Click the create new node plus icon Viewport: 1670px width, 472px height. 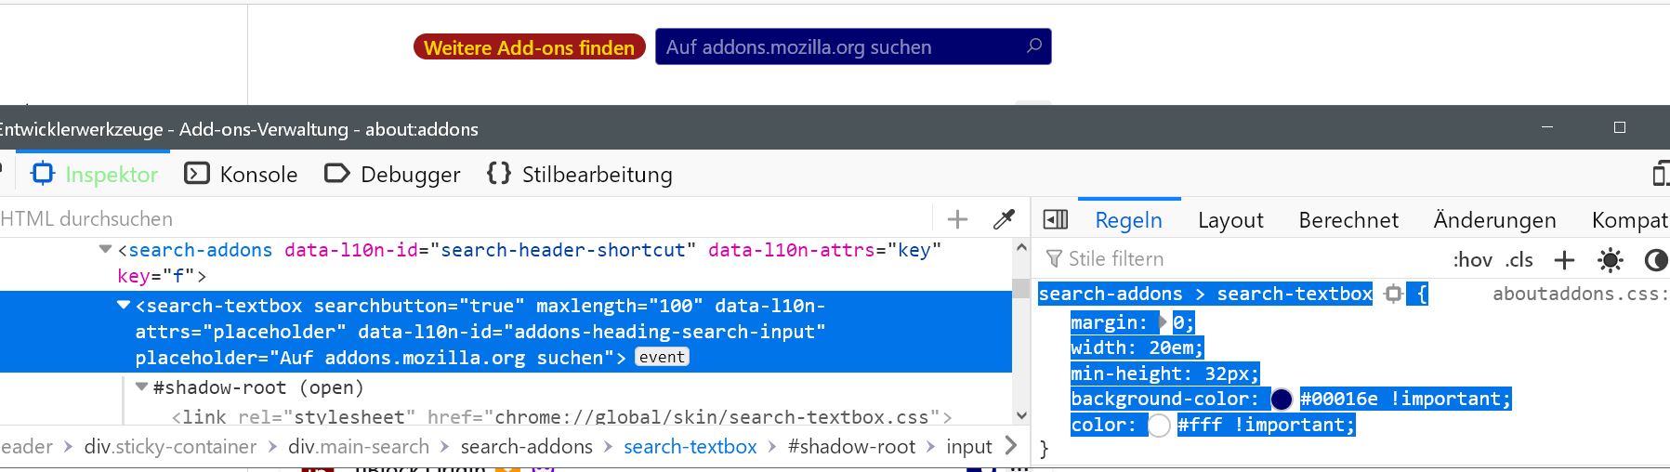957,219
